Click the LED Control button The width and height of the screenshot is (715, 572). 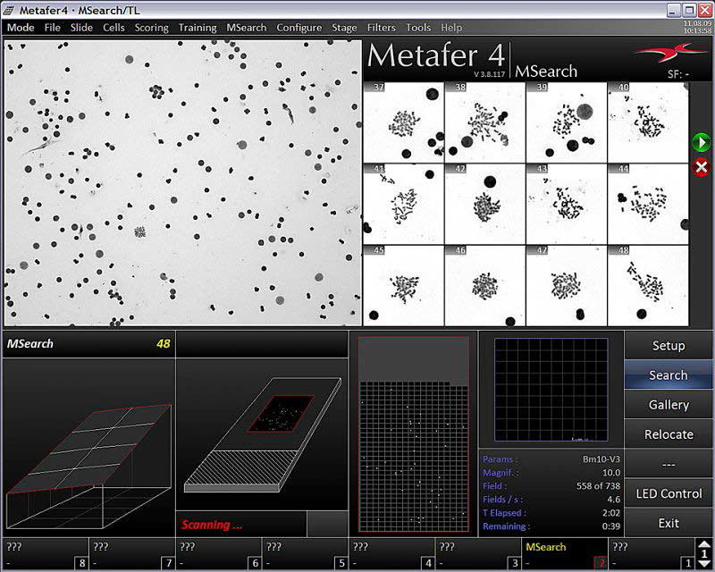tap(668, 493)
